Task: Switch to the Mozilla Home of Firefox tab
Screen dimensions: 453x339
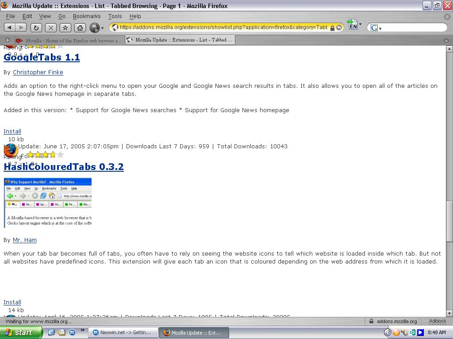Action: coord(69,41)
